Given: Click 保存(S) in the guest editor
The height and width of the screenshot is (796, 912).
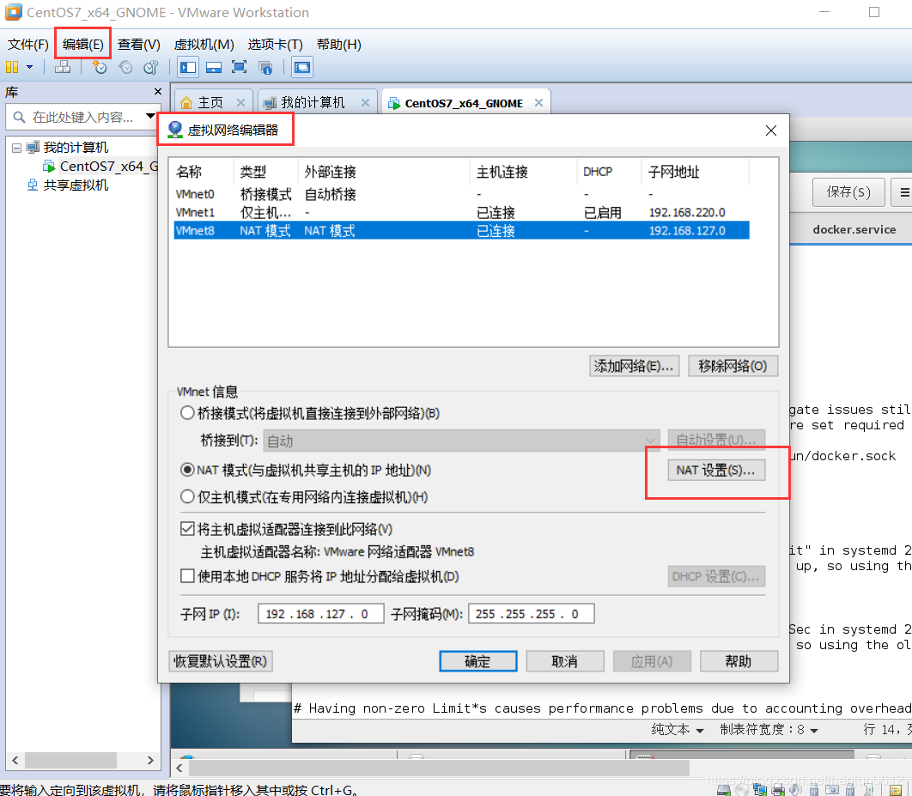Looking at the screenshot, I should (848, 192).
